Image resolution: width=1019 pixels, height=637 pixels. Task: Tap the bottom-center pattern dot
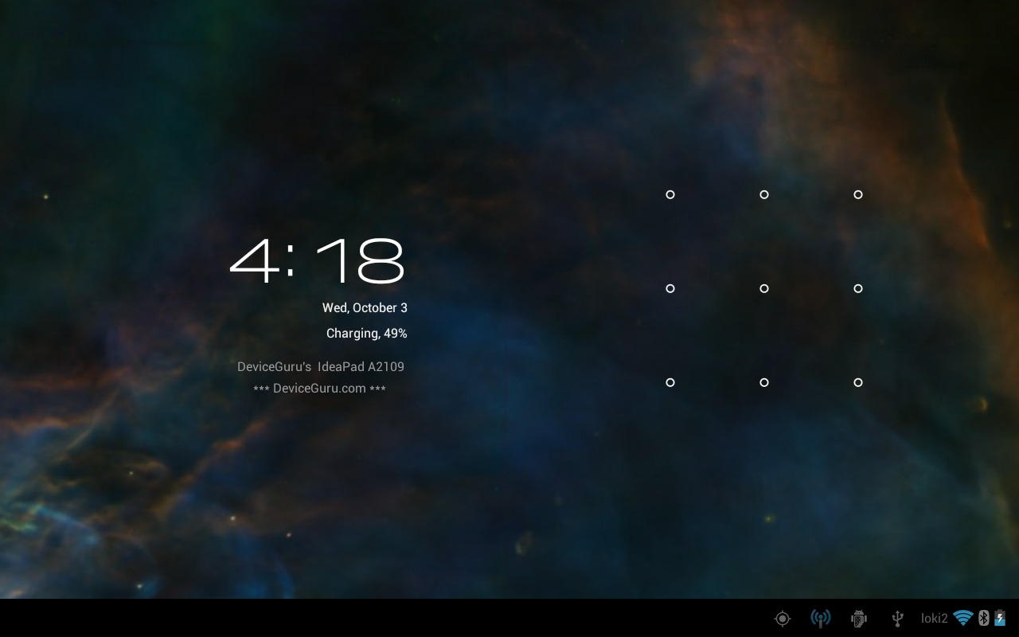764,382
